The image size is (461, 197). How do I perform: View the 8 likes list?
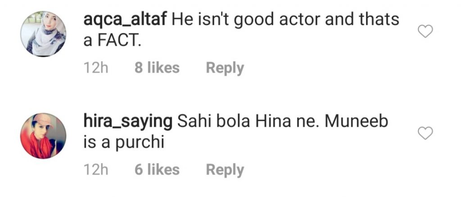(157, 68)
